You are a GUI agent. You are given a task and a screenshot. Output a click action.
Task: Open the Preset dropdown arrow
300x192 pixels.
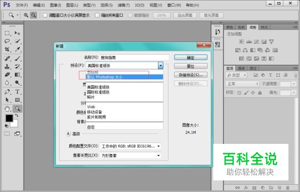coord(161,66)
